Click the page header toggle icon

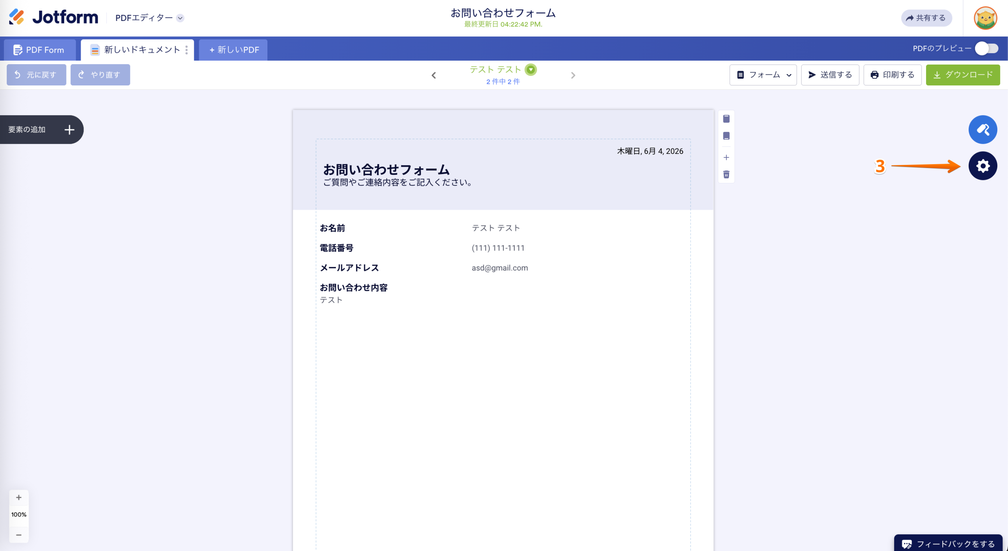(726, 119)
